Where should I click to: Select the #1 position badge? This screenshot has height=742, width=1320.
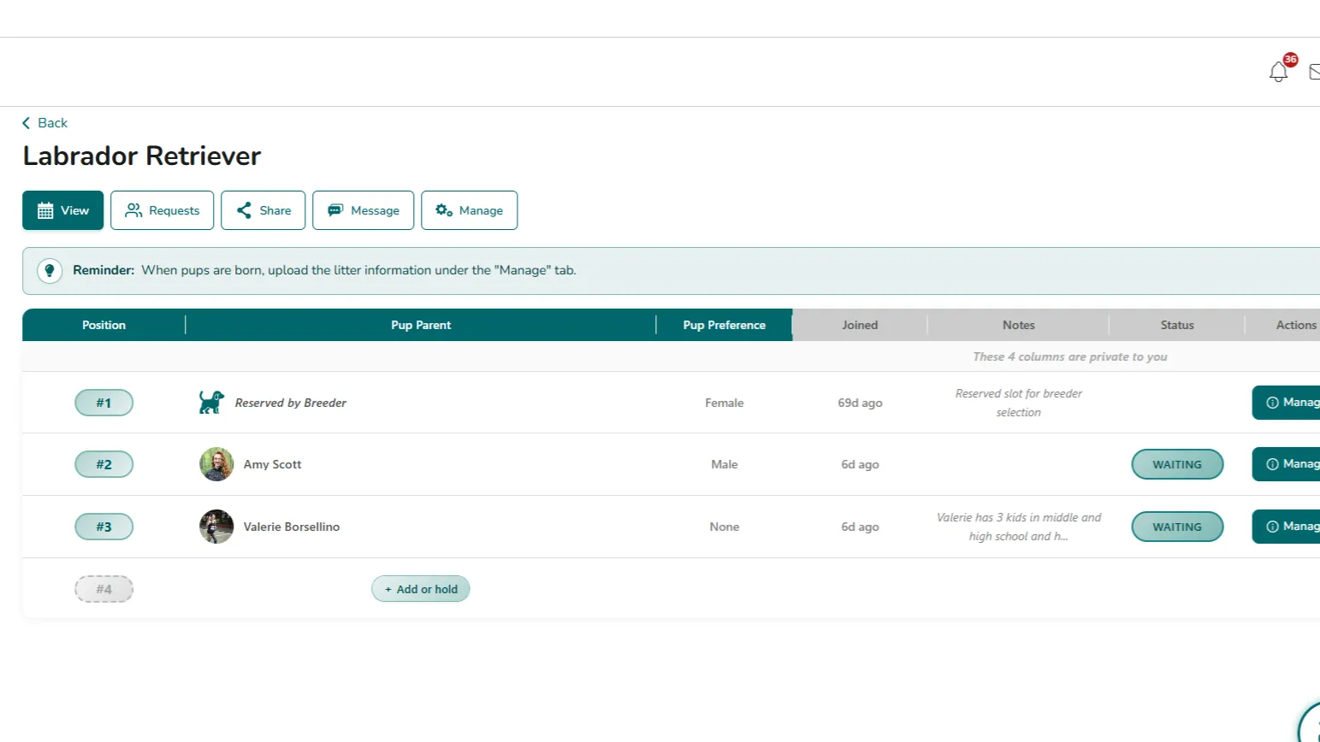pos(104,403)
